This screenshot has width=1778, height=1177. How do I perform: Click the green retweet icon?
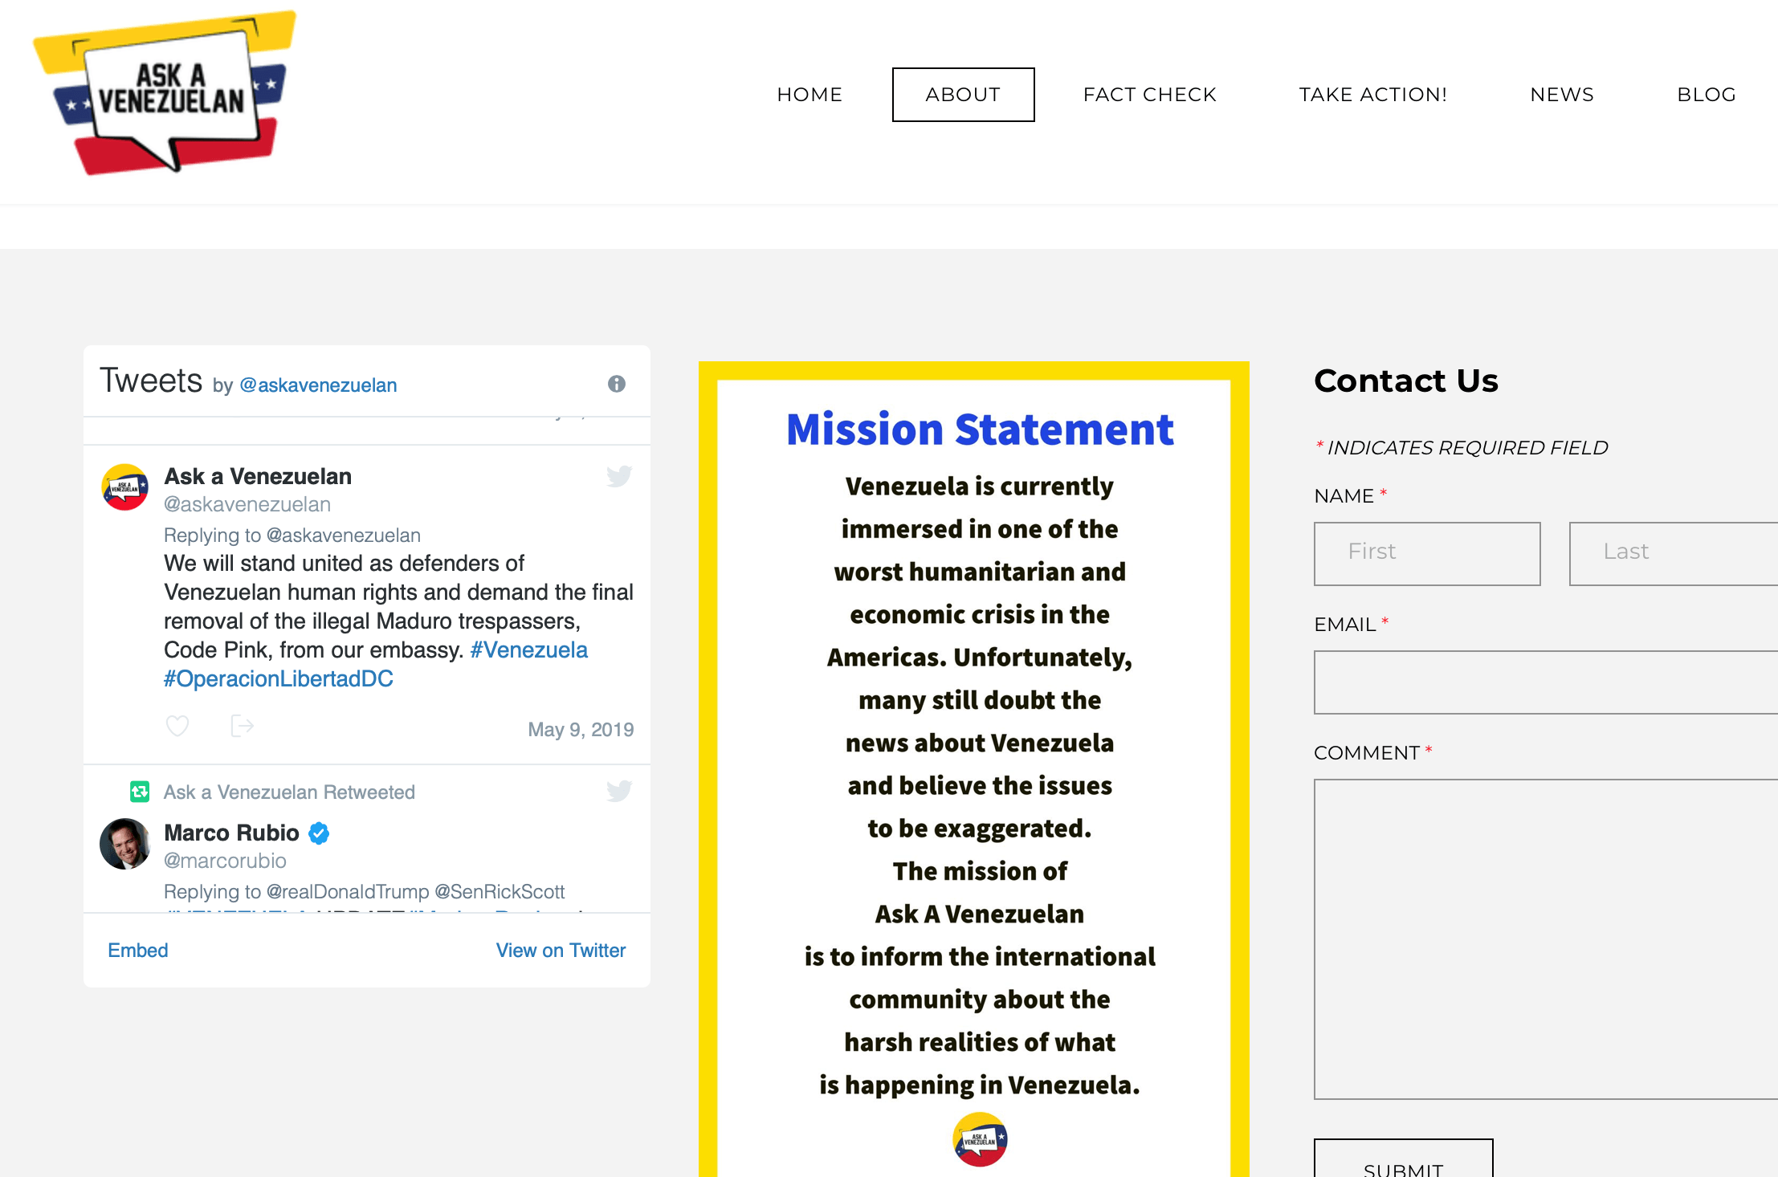pos(140,792)
